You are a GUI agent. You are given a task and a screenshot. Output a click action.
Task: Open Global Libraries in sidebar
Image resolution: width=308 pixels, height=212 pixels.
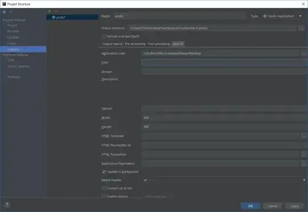click(x=18, y=66)
